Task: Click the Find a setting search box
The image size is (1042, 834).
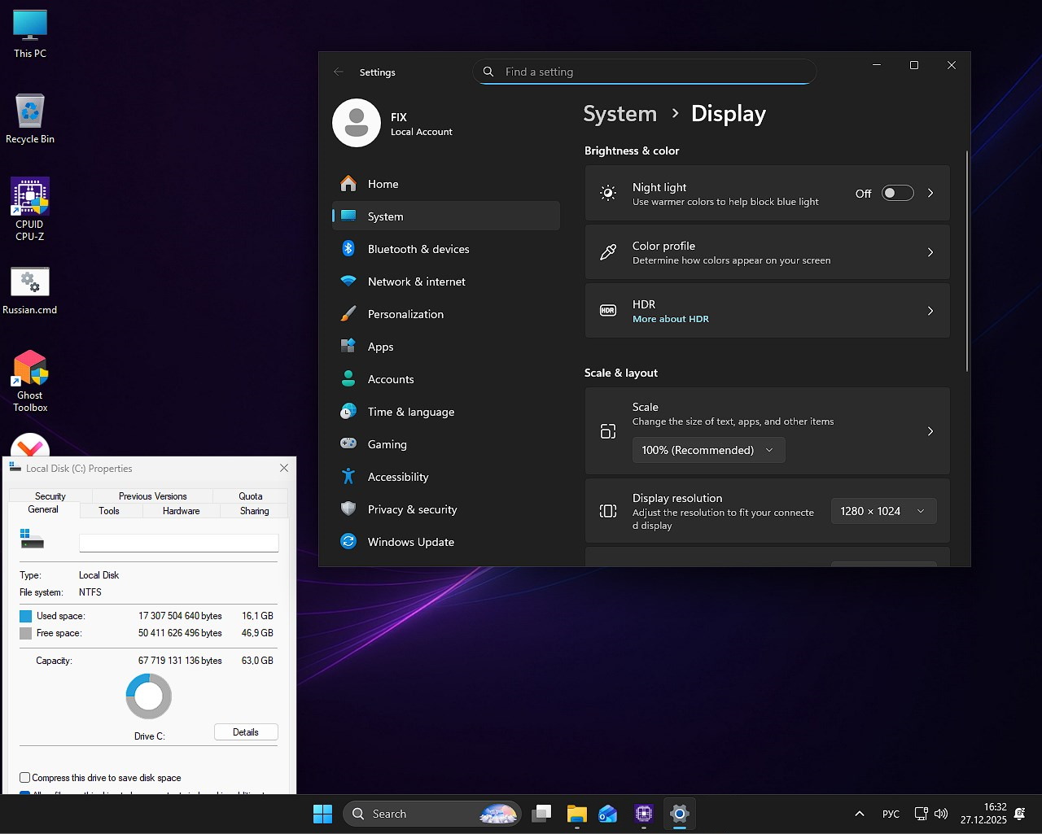Action: 645,72
